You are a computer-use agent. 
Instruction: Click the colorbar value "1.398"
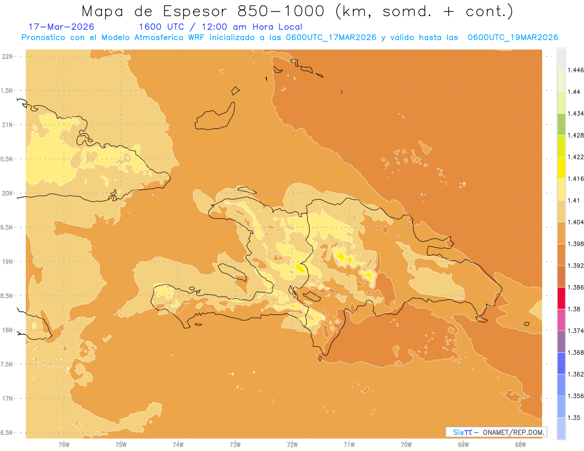tap(576, 244)
